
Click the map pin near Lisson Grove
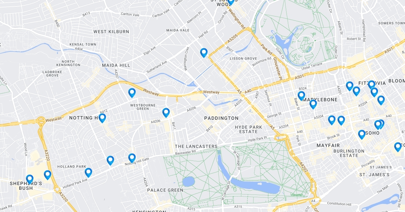click(x=204, y=53)
